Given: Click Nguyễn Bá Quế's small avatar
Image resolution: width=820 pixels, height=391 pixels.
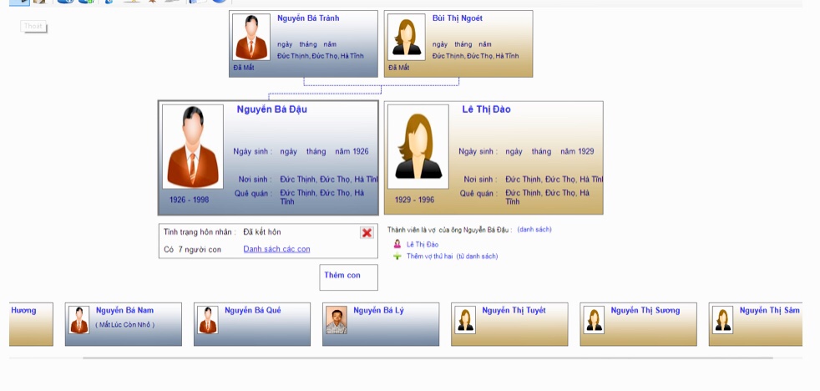Looking at the screenshot, I should [x=208, y=320].
